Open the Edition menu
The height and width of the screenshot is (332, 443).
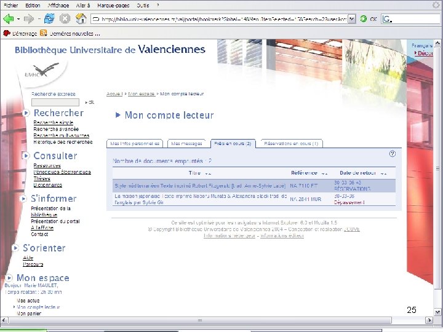pyautogui.click(x=33, y=6)
